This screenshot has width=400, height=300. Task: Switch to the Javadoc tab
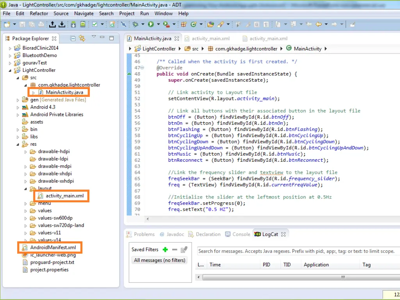tap(172, 234)
